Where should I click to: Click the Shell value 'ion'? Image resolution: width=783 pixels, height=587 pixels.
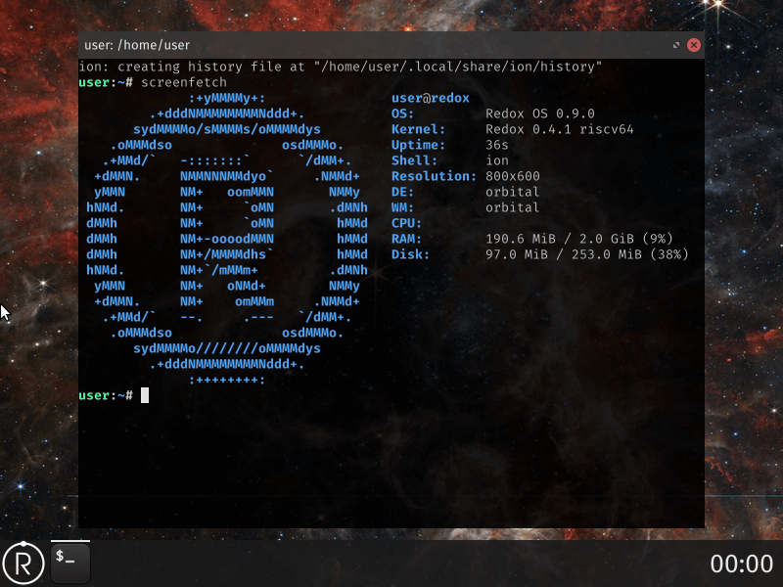[x=497, y=160]
